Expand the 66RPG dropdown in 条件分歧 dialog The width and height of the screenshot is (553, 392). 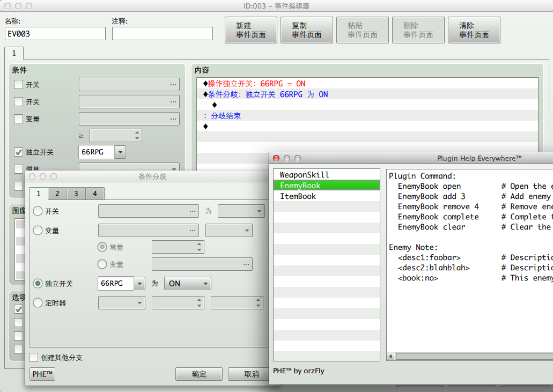pos(139,284)
